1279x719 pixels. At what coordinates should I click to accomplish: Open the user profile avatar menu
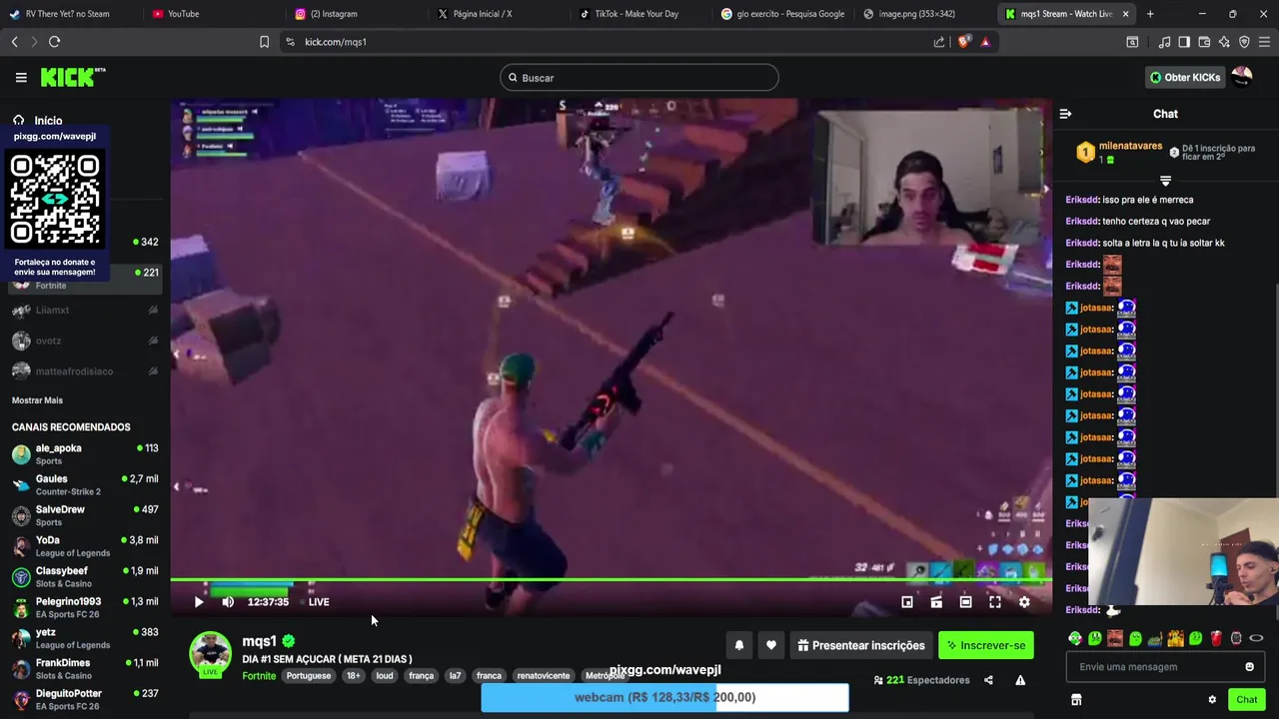1242,77
